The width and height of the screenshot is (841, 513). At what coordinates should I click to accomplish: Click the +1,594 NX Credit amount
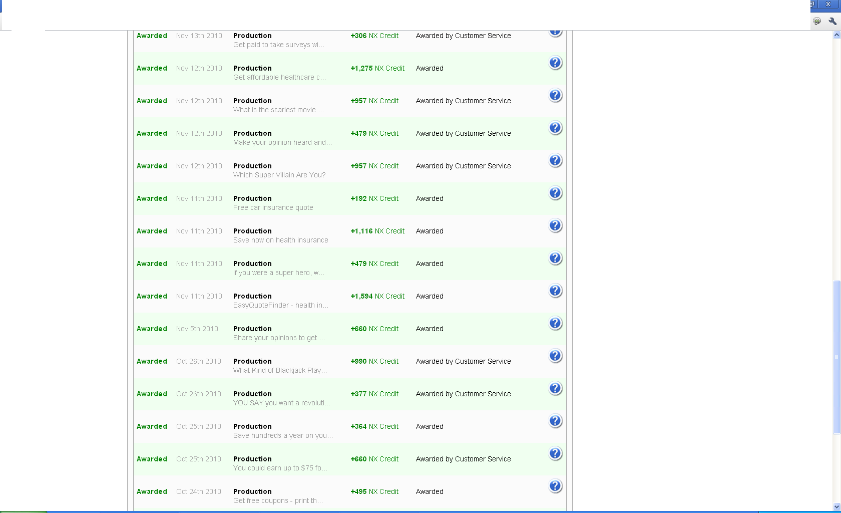(x=377, y=296)
